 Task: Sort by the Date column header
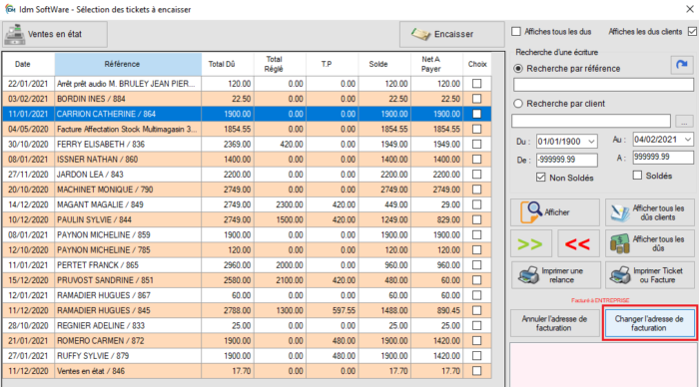pos(29,64)
